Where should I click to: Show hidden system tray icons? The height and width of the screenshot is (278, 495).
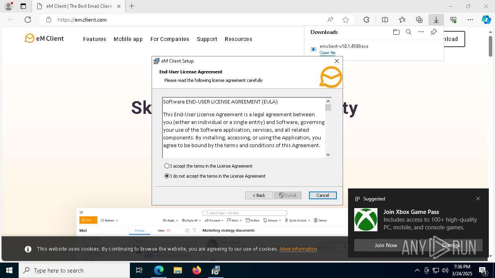click(x=417, y=270)
